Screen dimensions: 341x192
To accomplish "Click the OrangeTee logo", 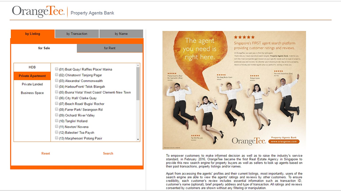I will tap(38, 11).
